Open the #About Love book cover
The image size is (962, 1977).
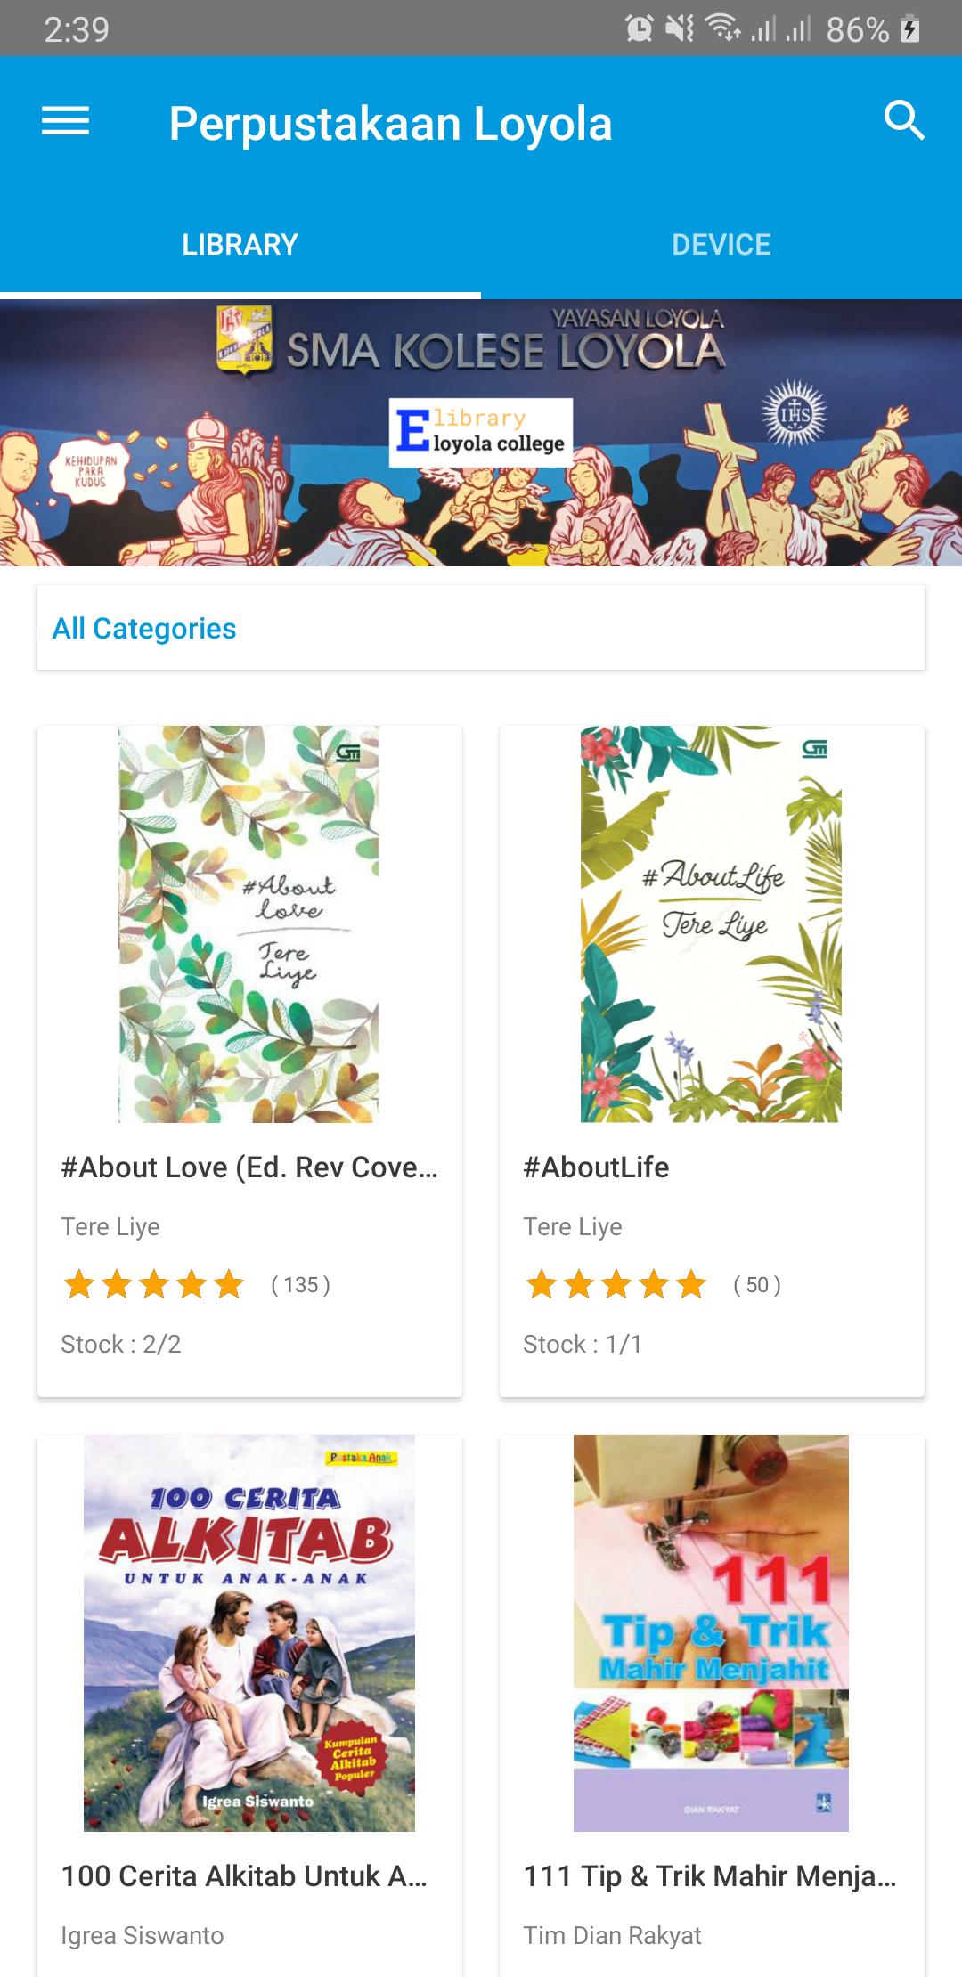click(x=249, y=924)
